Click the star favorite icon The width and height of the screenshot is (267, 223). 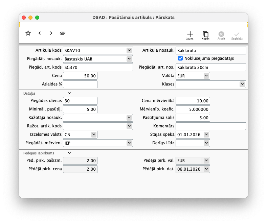click(28, 33)
